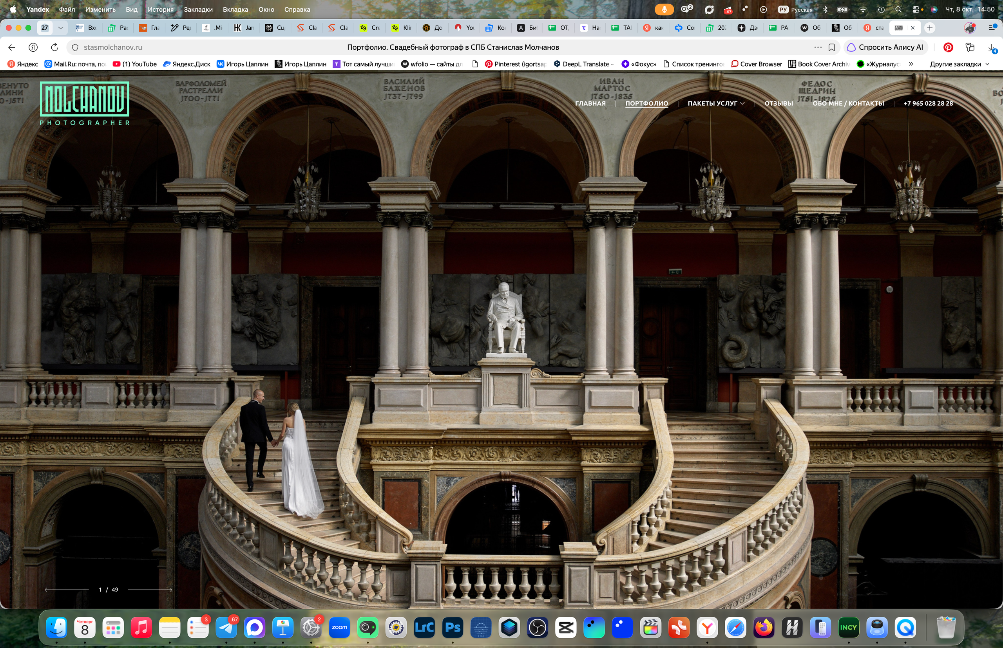The height and width of the screenshot is (648, 1003).
Task: Open the three-dot page menu in address bar
Action: [x=818, y=47]
